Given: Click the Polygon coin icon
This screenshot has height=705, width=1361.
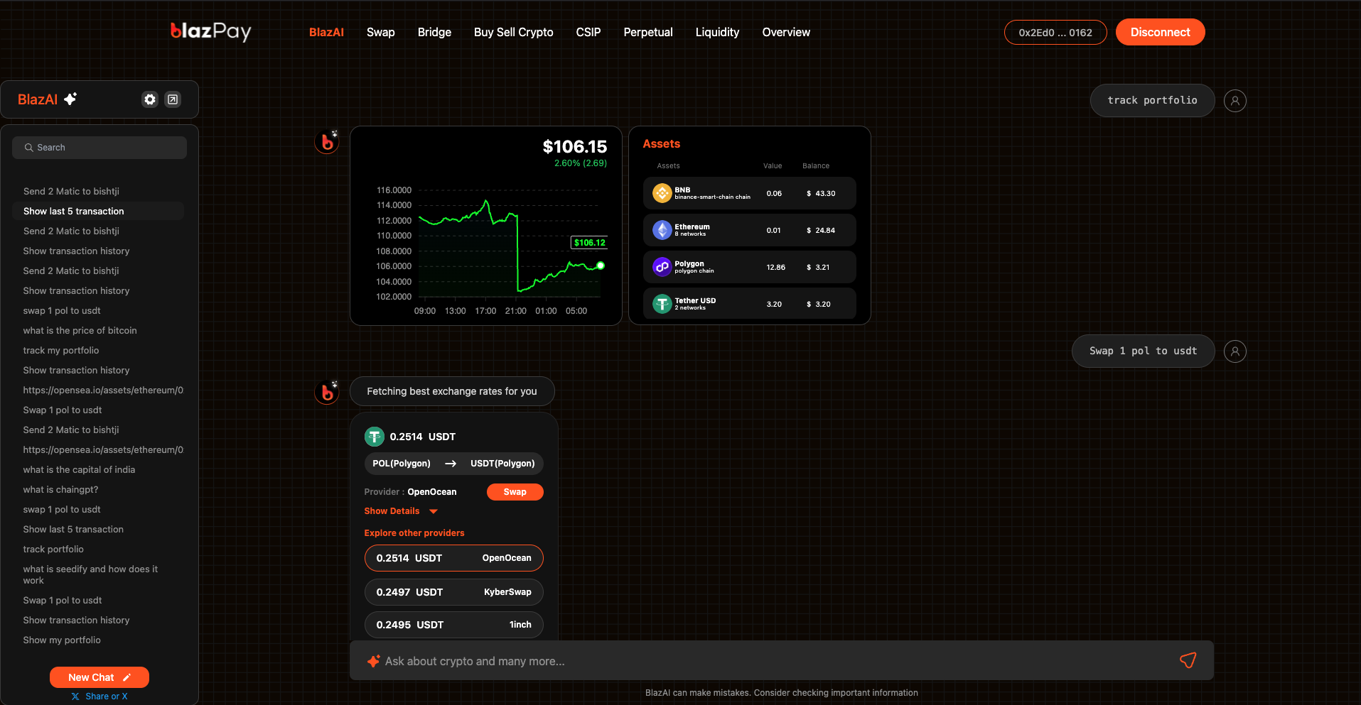Looking at the screenshot, I should click(x=662, y=267).
